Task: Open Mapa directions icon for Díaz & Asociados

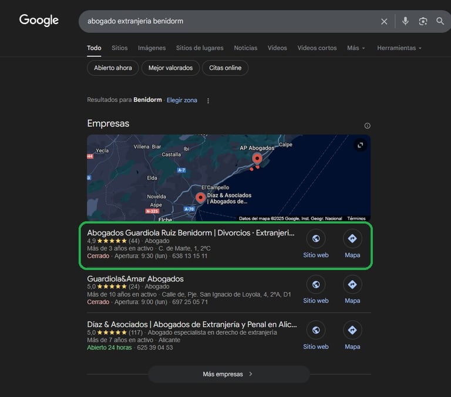Action: pyautogui.click(x=352, y=330)
